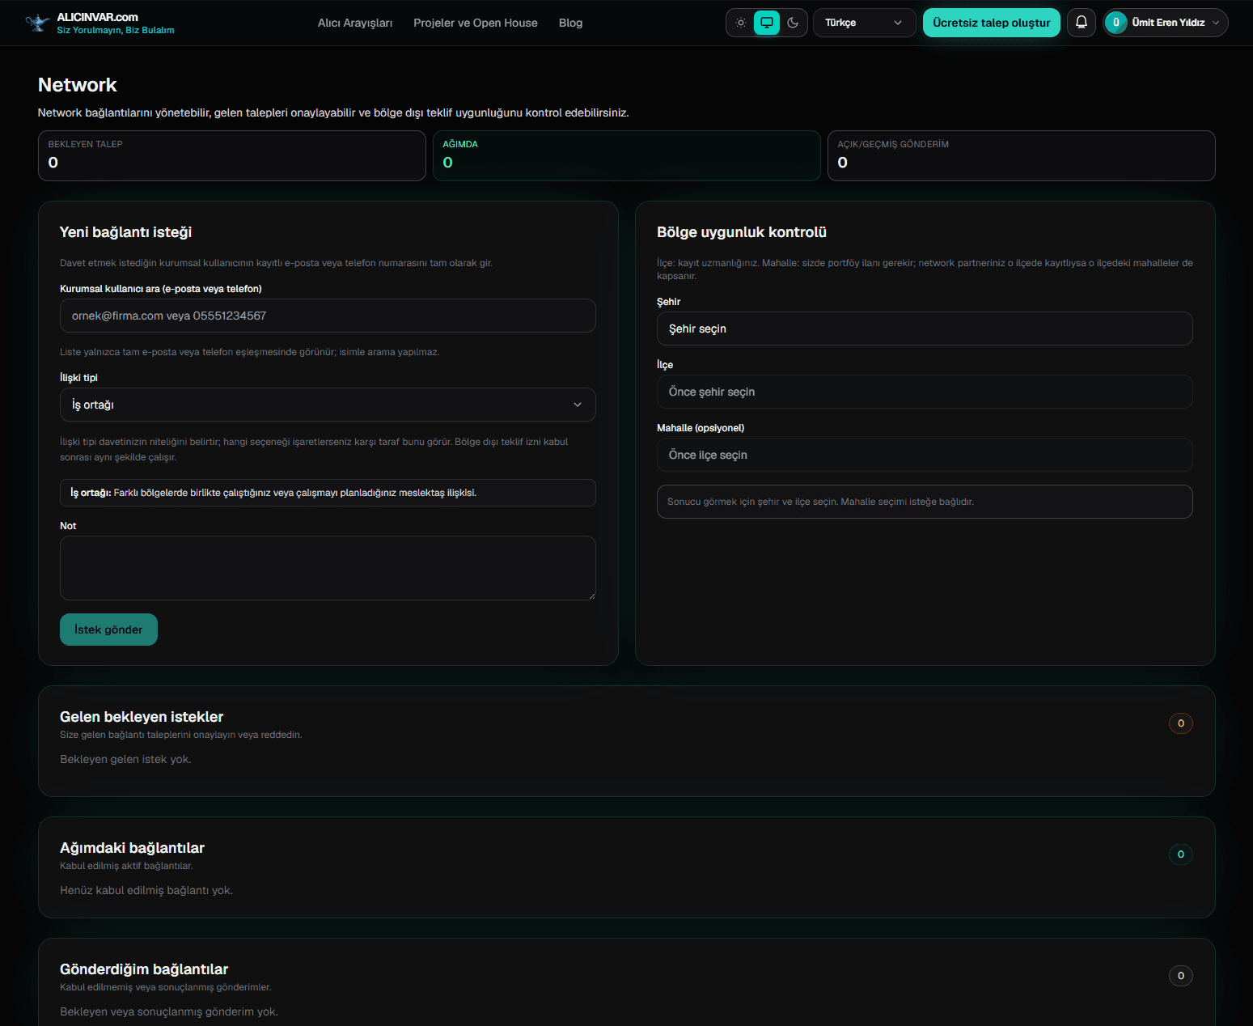1253x1026 pixels.
Task: Click 'Siz Yorulmayın, Biz Bulalım' tagline
Action: pyautogui.click(x=116, y=30)
